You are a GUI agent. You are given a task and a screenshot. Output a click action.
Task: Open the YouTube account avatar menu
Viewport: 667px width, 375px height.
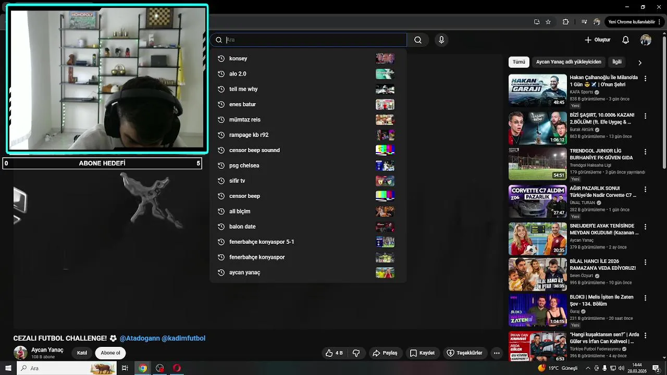(646, 40)
